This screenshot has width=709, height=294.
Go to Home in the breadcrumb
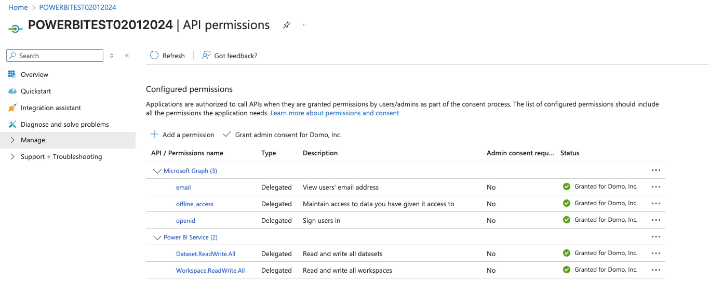[x=18, y=7]
